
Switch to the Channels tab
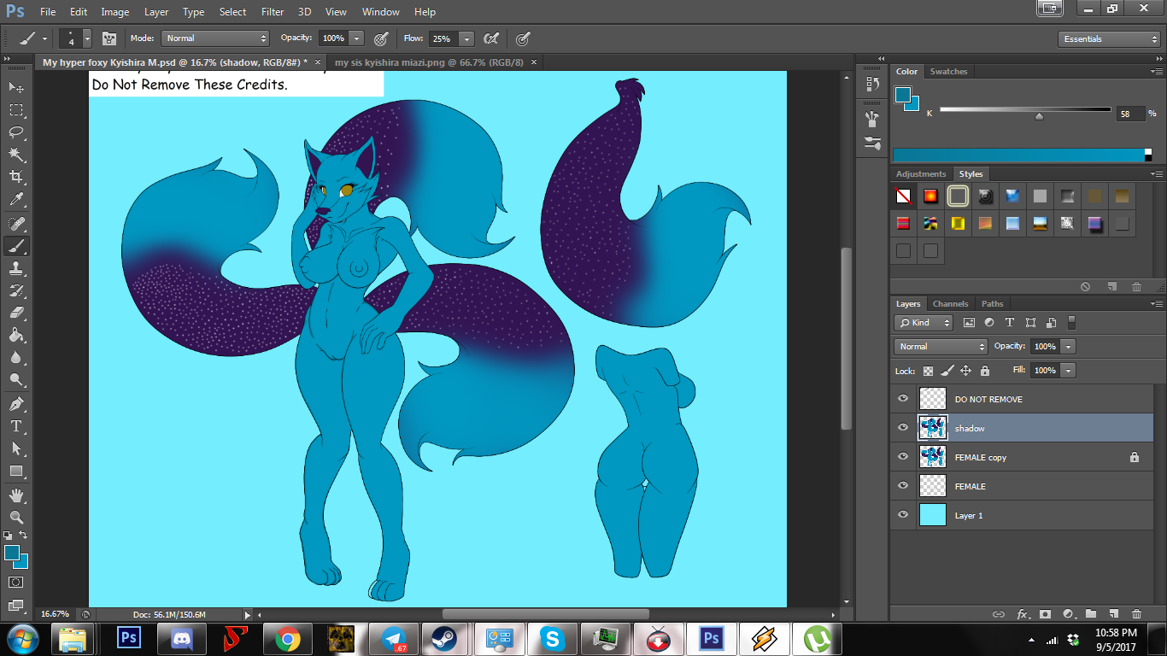point(950,304)
